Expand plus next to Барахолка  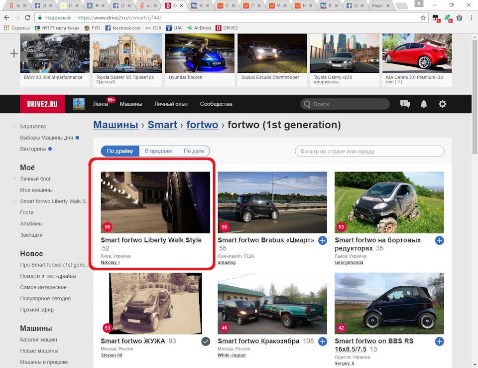coord(14,127)
